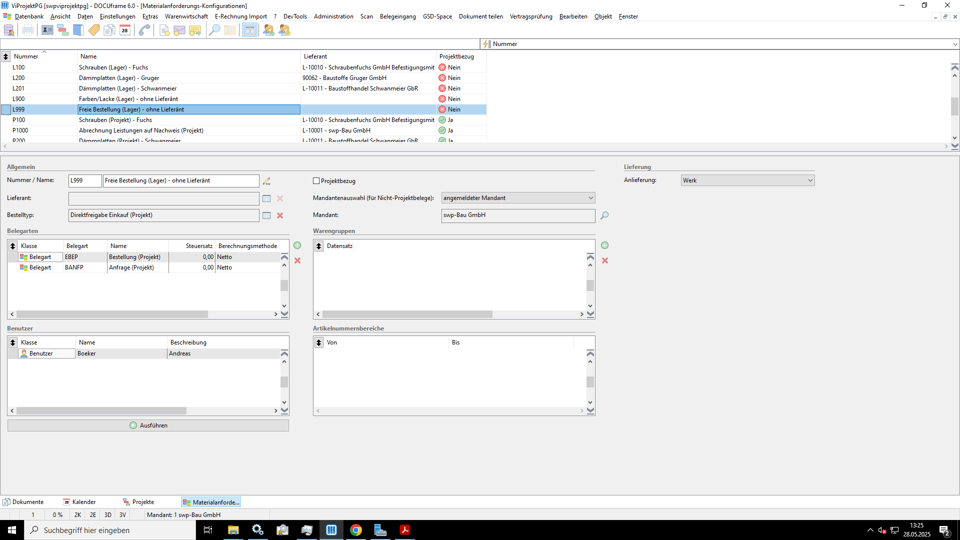Open the address card toolbar icon
Screen dimensions: 960x540
(x=47, y=30)
